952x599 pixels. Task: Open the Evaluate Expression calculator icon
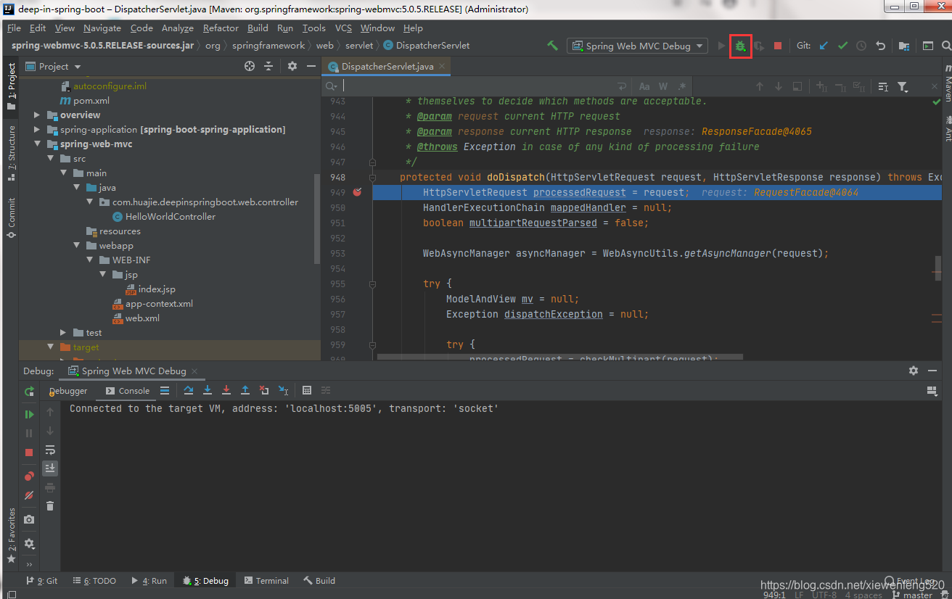307,390
